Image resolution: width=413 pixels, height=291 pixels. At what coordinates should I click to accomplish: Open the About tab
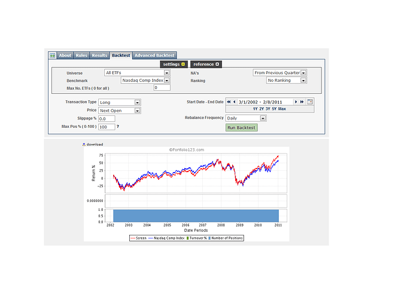click(x=65, y=56)
